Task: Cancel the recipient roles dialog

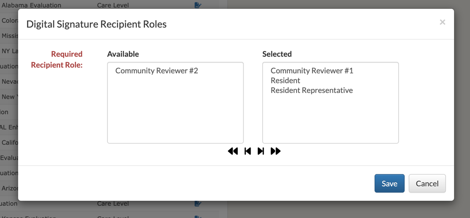Action: (x=427, y=183)
